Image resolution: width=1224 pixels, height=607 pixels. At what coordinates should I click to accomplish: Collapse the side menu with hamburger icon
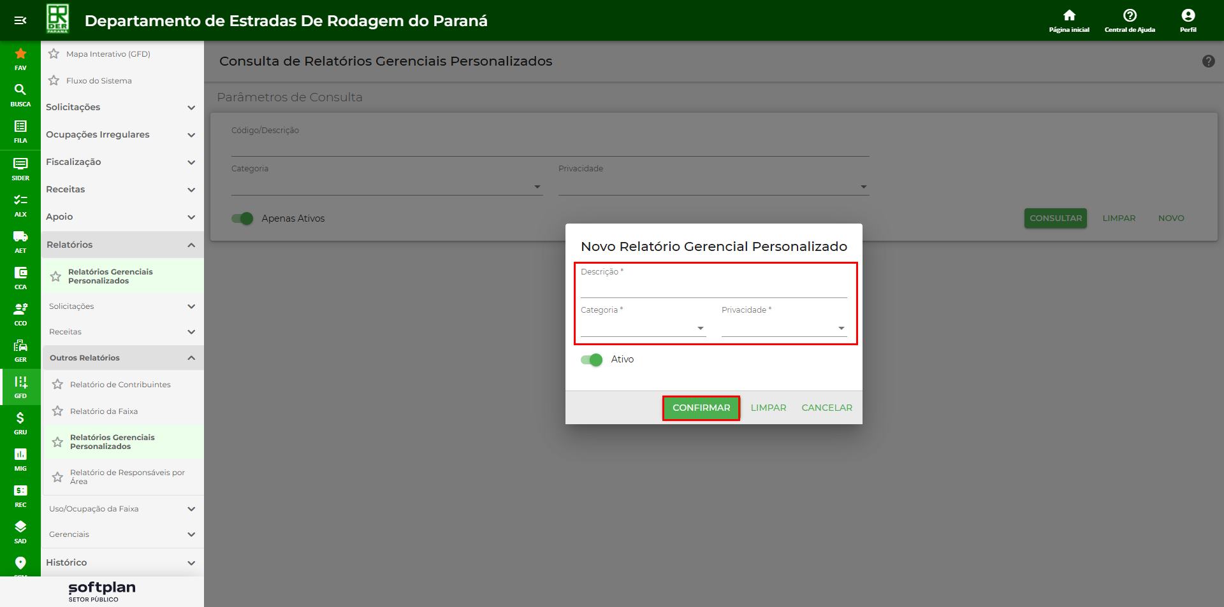pyautogui.click(x=20, y=20)
